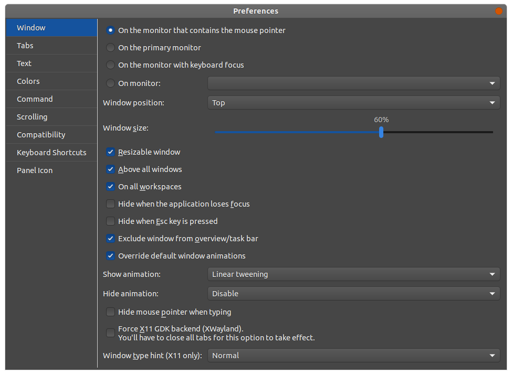Viewport: 512px width, 375px height.
Task: Click the 60% slider value label
Action: 381,120
